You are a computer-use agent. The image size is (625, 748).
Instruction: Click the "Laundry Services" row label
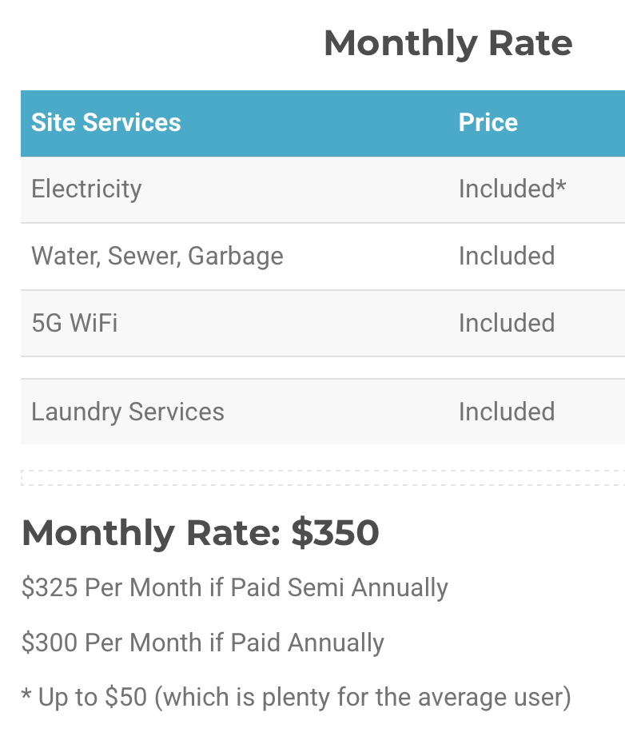pos(128,412)
